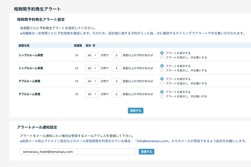This screenshot has width=251, height=167.
Task: Select アラートを表示し、手仕舞いする for シングルルーム禁煙
Action: tap(162, 70)
